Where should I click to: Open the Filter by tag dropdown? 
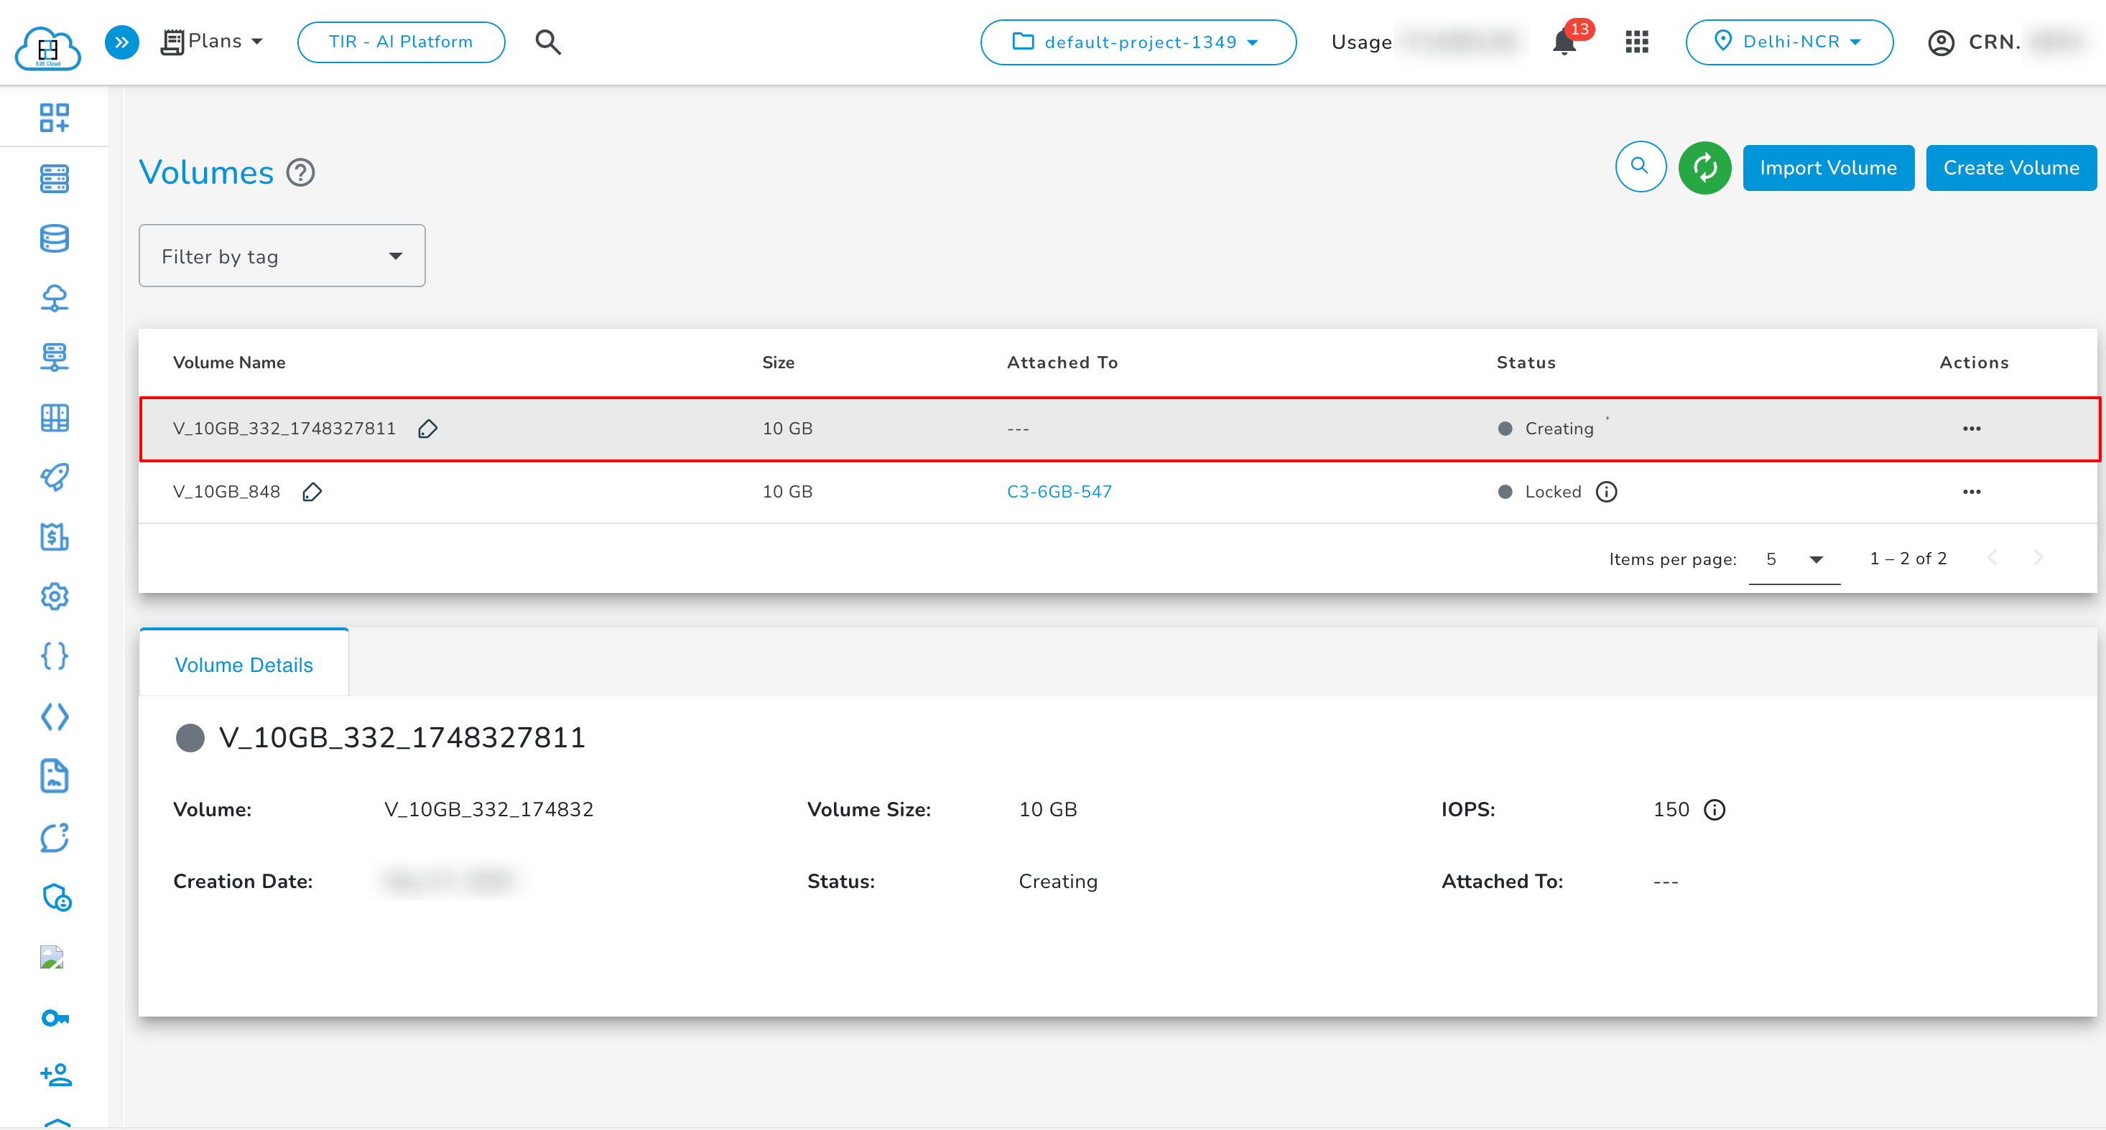pos(282,256)
